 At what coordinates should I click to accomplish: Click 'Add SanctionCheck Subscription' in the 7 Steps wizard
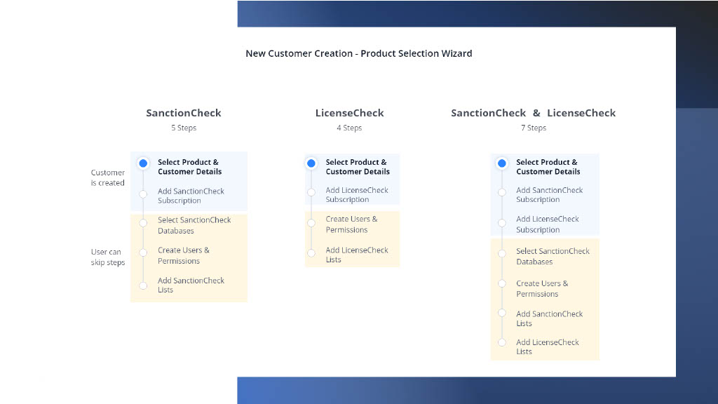tap(550, 195)
